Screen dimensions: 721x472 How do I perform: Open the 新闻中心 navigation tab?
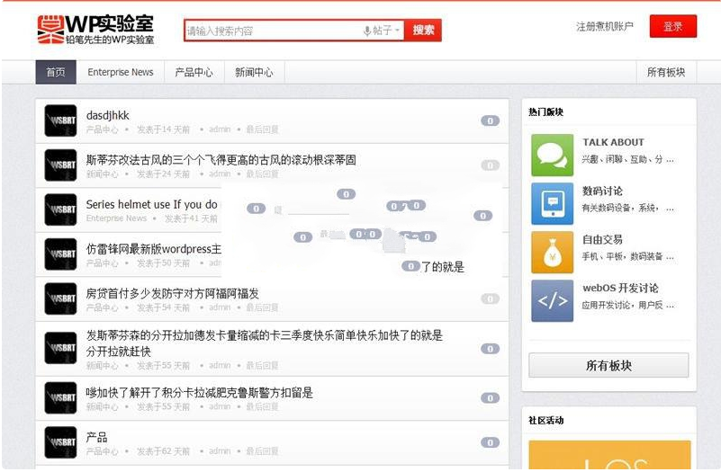click(254, 72)
